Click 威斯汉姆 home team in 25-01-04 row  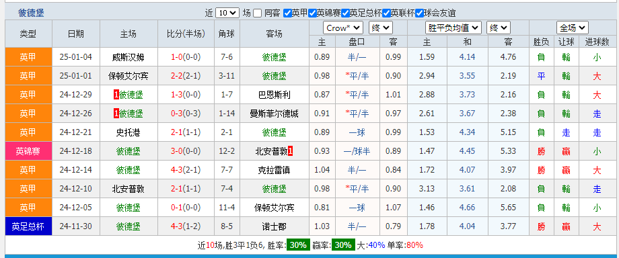pos(129,57)
